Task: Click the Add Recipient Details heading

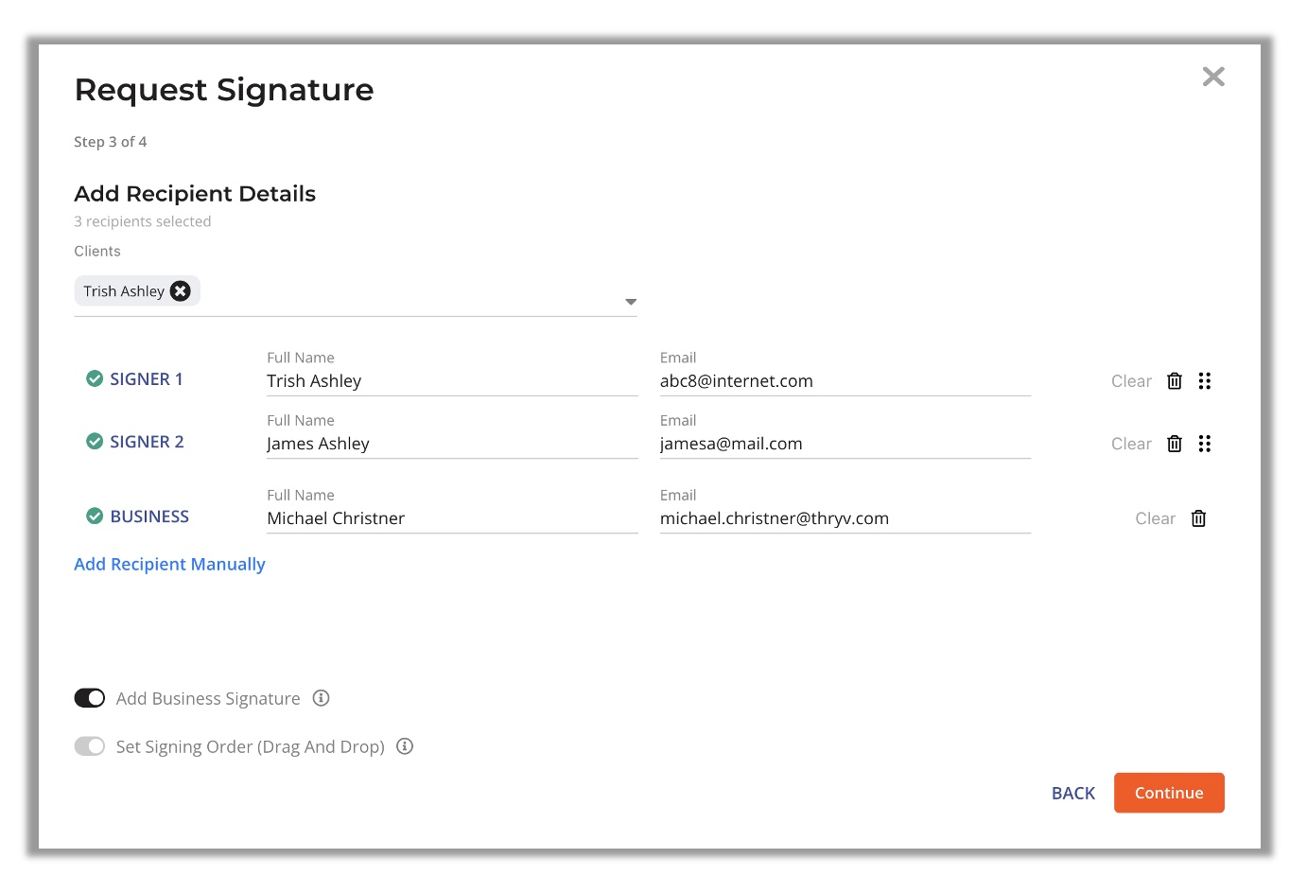Action: click(x=195, y=194)
